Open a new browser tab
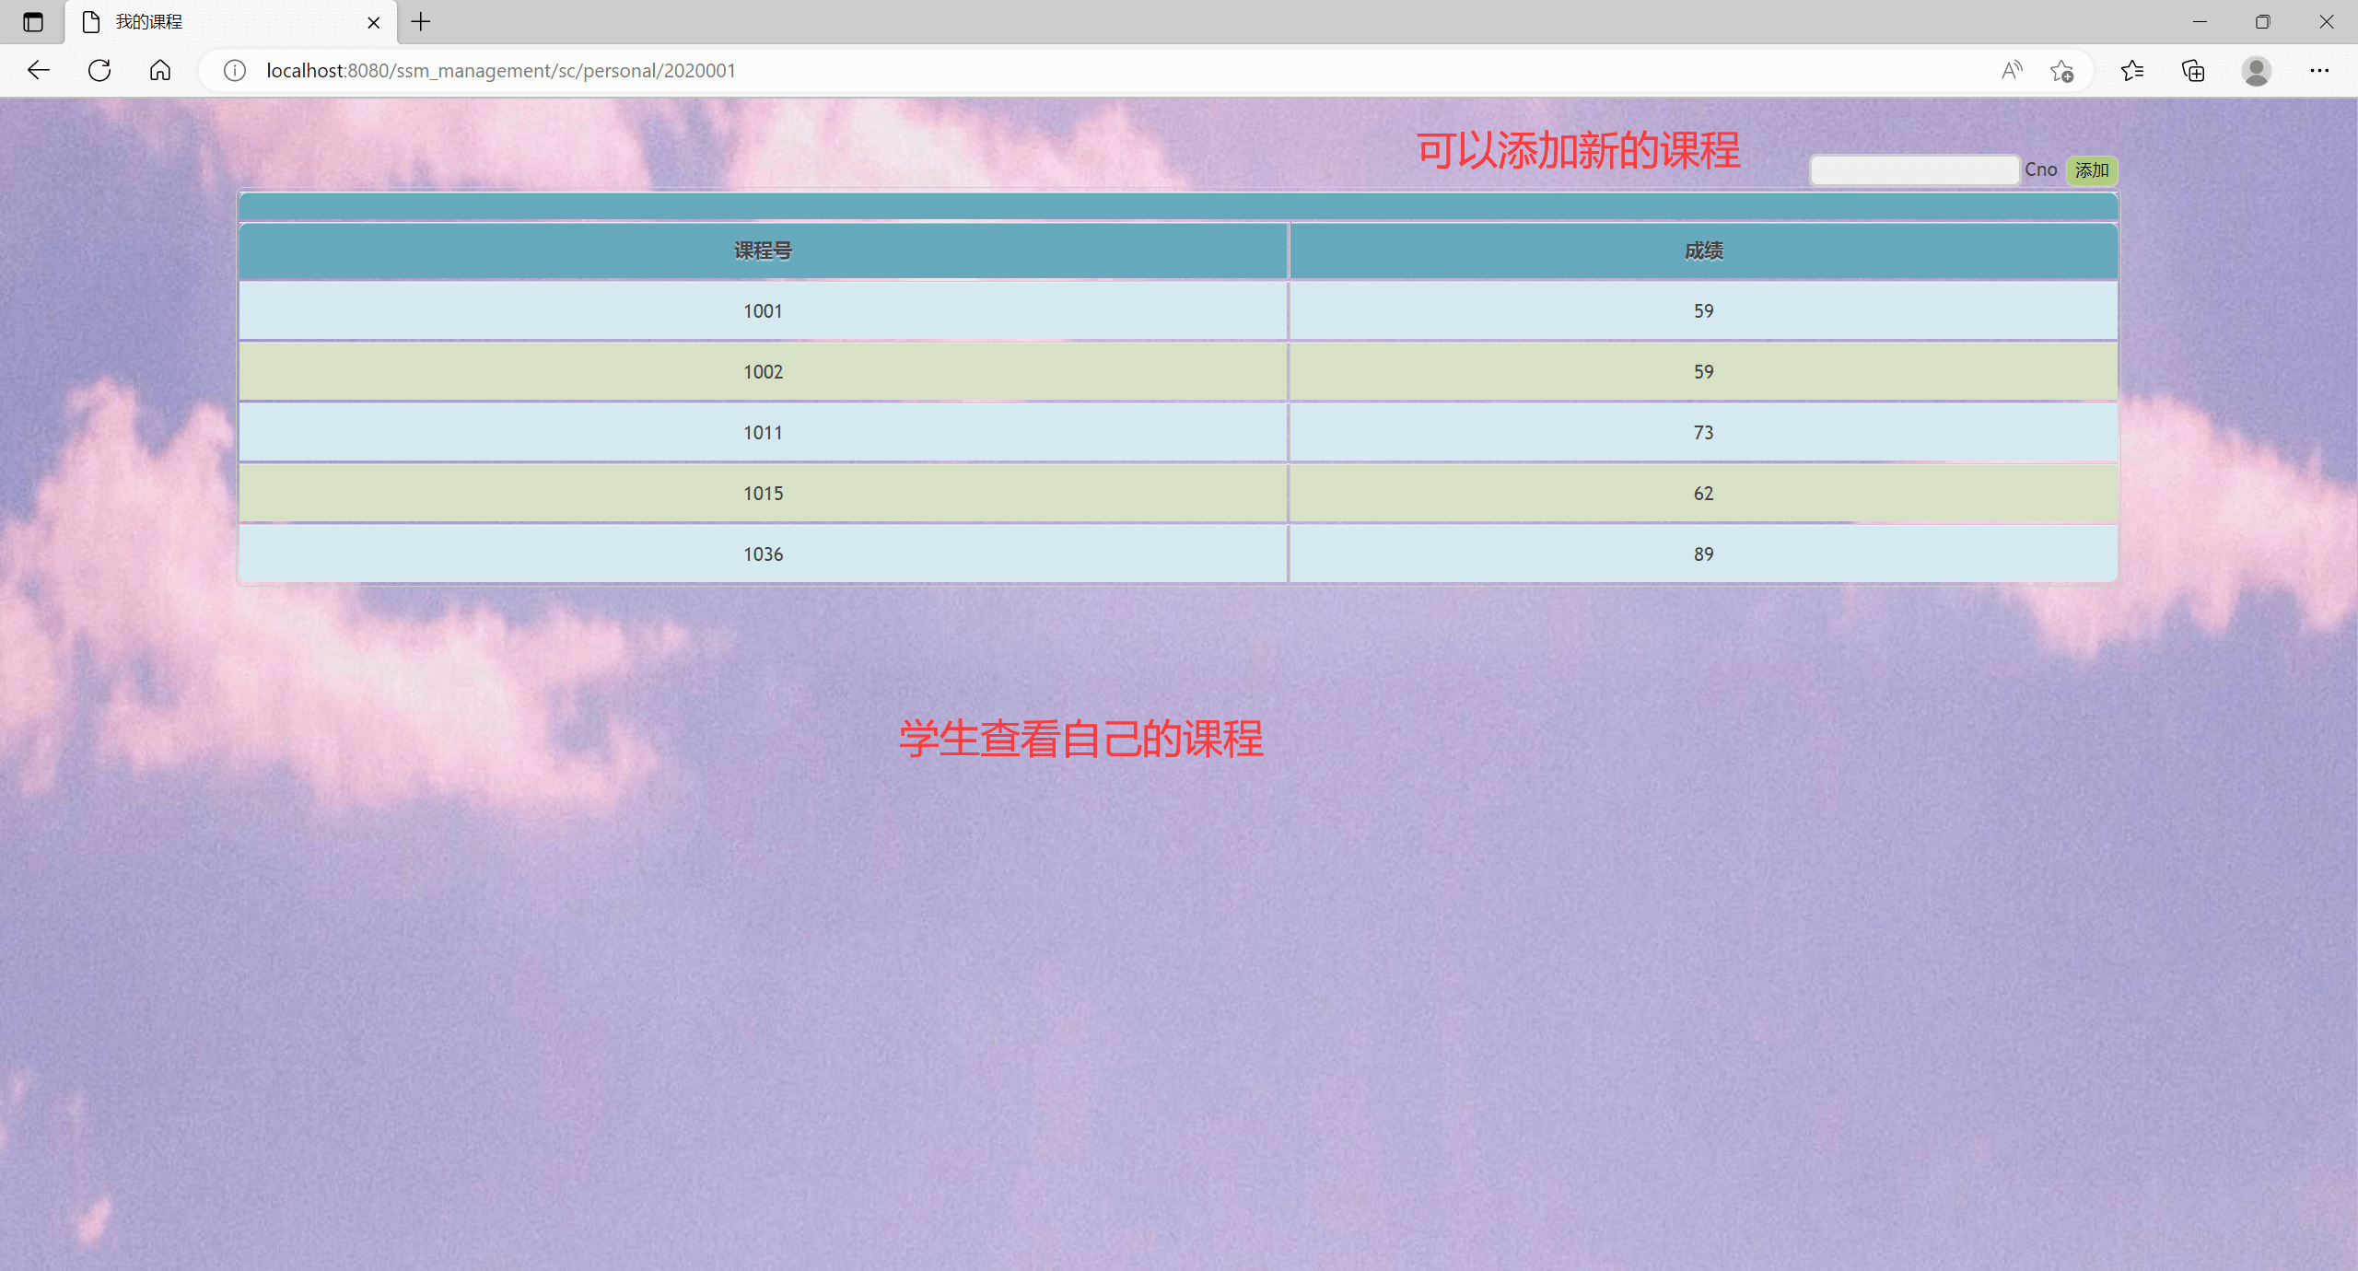The height and width of the screenshot is (1271, 2358). point(421,21)
